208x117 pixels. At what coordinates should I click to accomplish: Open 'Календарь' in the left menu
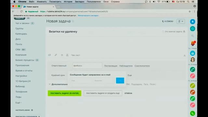point(21,34)
